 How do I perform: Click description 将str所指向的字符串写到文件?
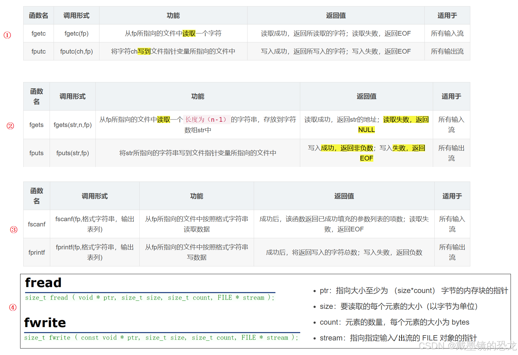click(198, 153)
